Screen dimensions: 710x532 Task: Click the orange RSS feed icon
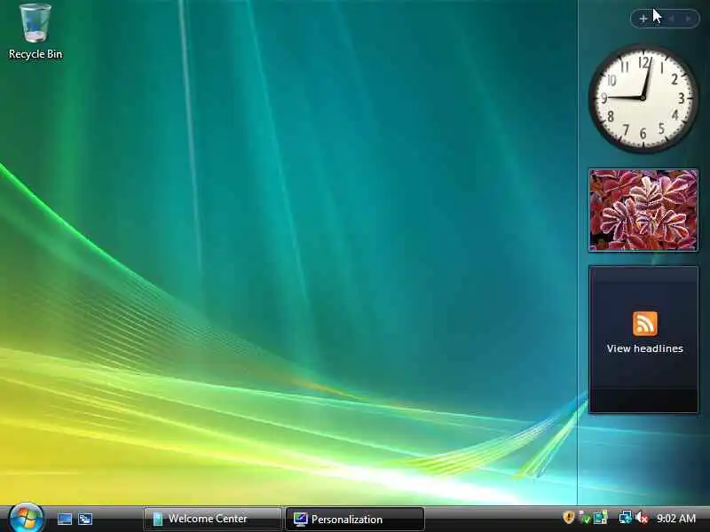click(x=645, y=324)
